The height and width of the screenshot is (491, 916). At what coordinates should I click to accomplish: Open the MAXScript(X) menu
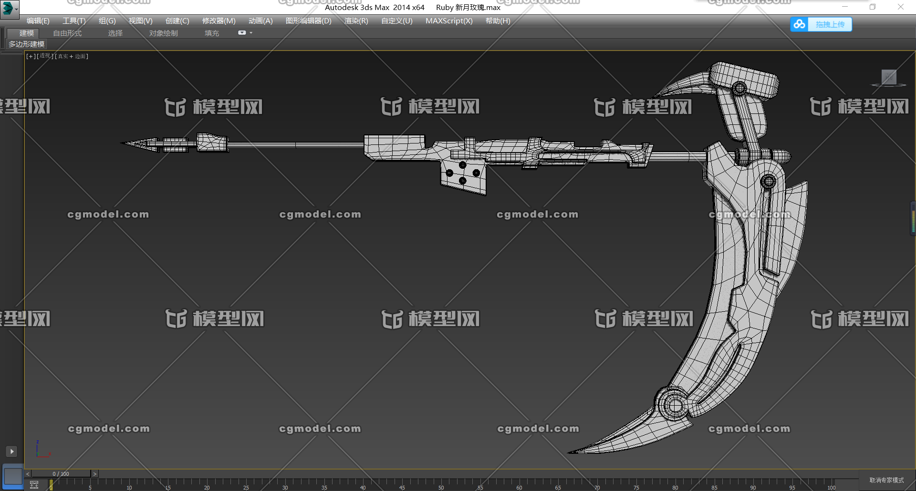(x=449, y=21)
